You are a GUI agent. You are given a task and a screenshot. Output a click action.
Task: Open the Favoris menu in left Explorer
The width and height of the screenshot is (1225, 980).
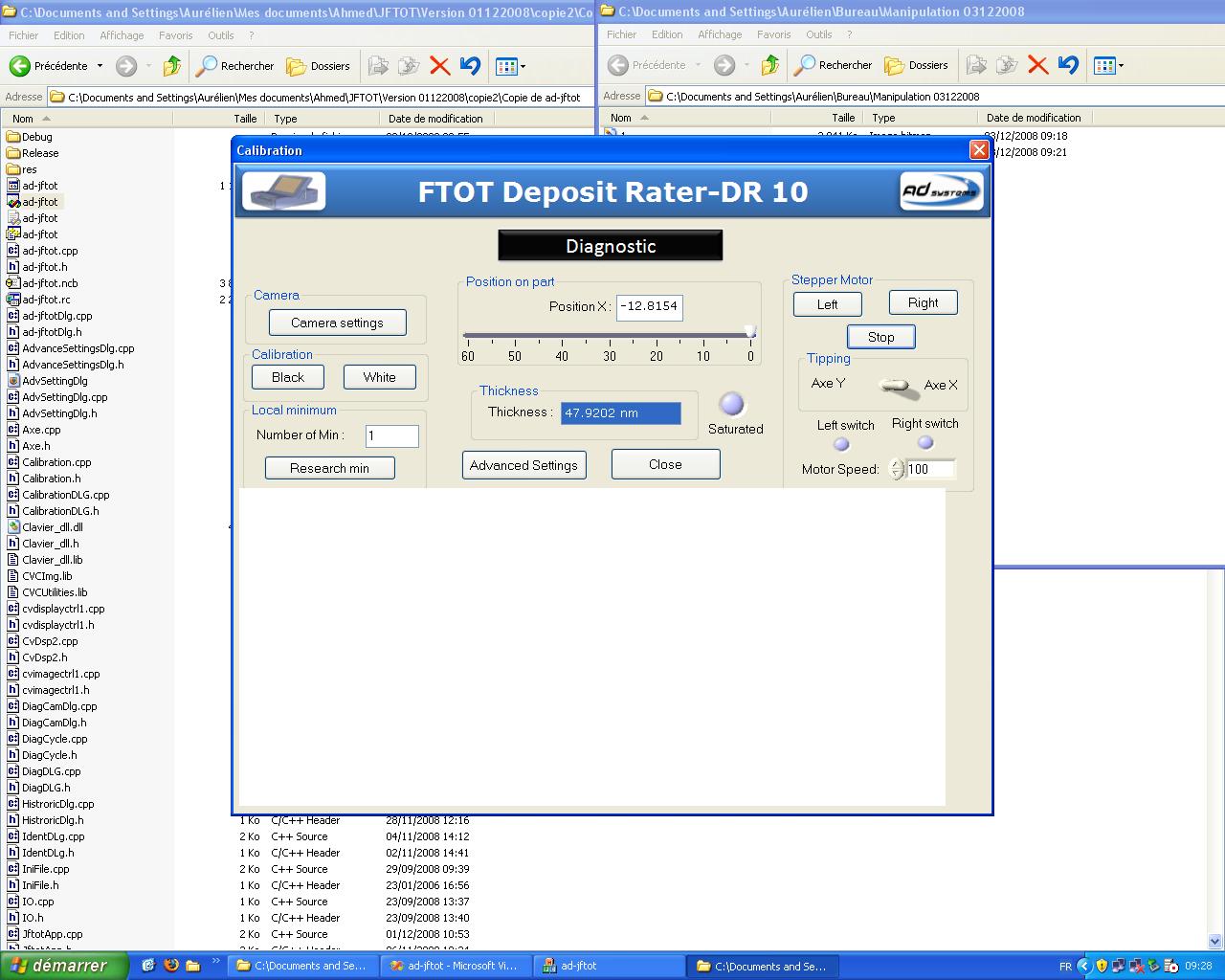point(176,35)
